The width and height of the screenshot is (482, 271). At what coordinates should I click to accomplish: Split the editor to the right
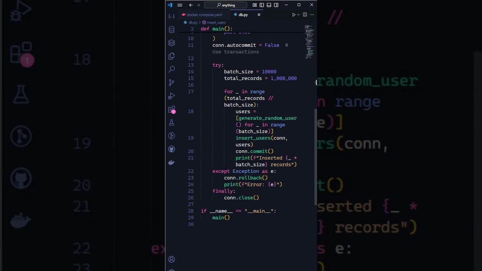(305, 15)
